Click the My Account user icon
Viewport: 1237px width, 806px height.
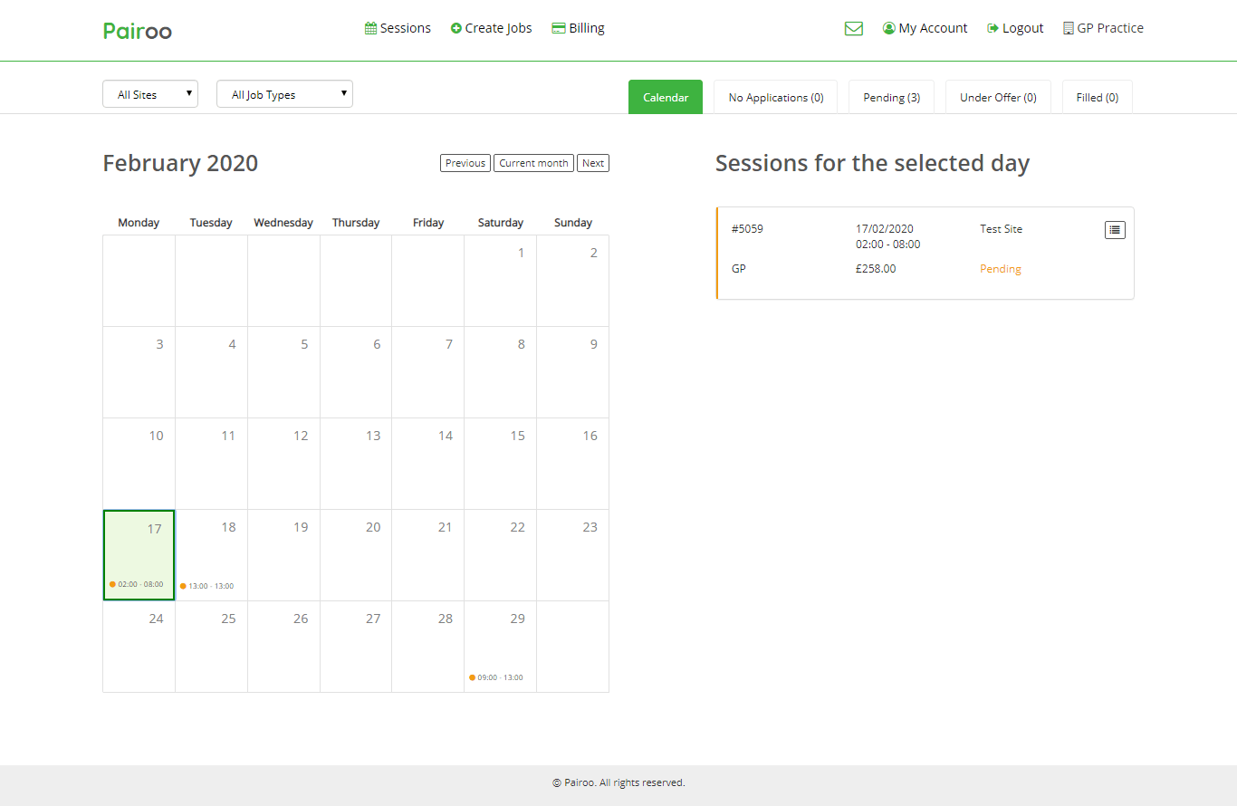coord(888,29)
